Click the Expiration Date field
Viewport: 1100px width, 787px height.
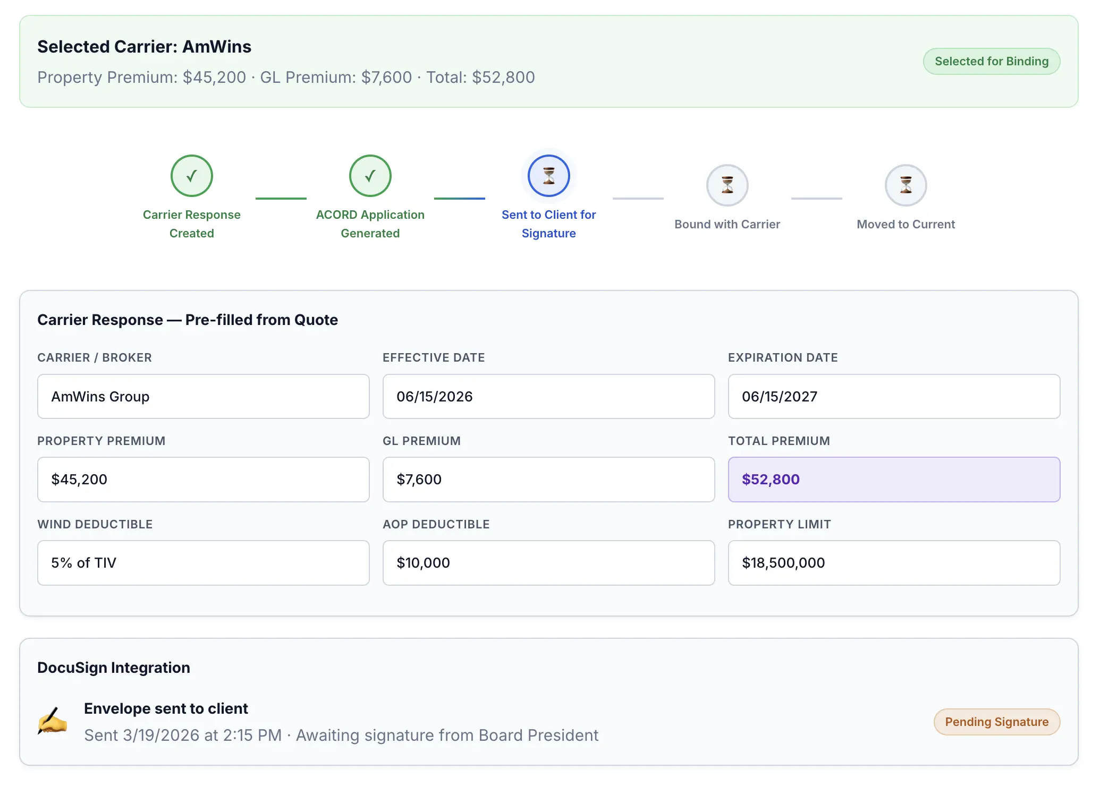(894, 396)
